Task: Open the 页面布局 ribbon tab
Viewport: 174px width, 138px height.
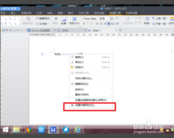Action: pyautogui.click(x=26, y=13)
